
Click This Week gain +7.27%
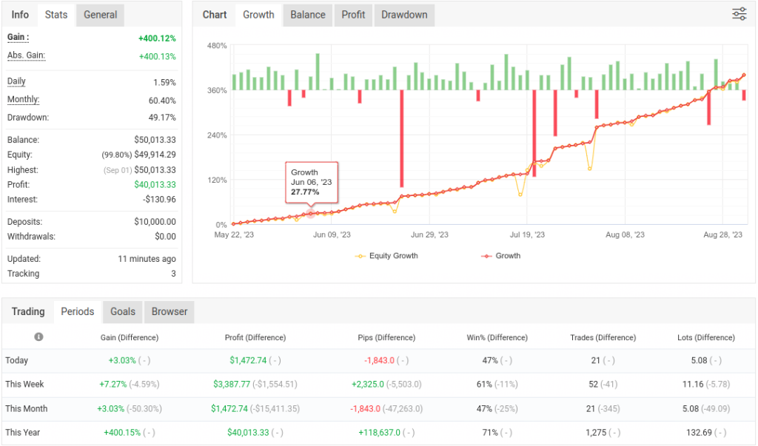tap(113, 384)
